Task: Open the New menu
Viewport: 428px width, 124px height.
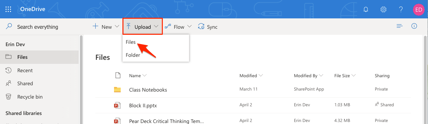Action: click(106, 27)
